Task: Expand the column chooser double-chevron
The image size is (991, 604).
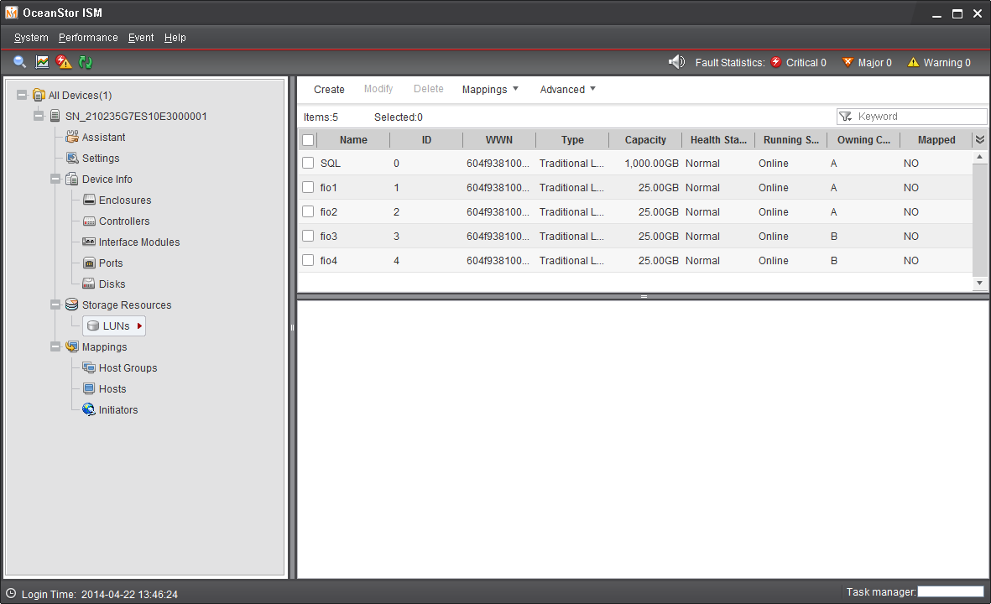Action: click(x=979, y=139)
